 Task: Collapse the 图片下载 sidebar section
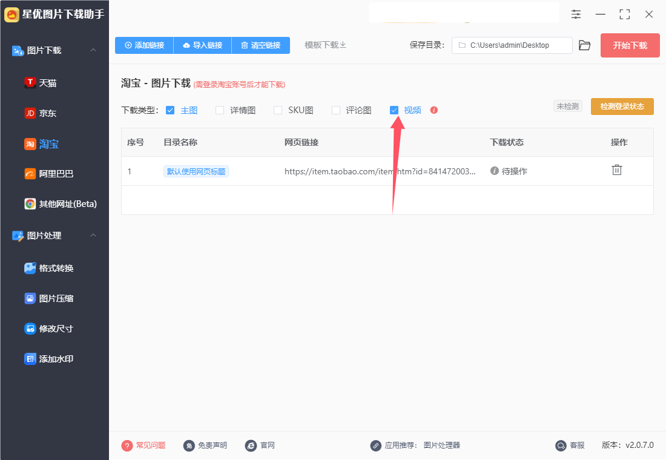coord(93,50)
